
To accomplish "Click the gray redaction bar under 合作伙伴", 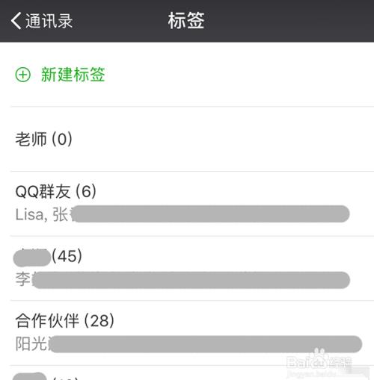I will pos(206,344).
